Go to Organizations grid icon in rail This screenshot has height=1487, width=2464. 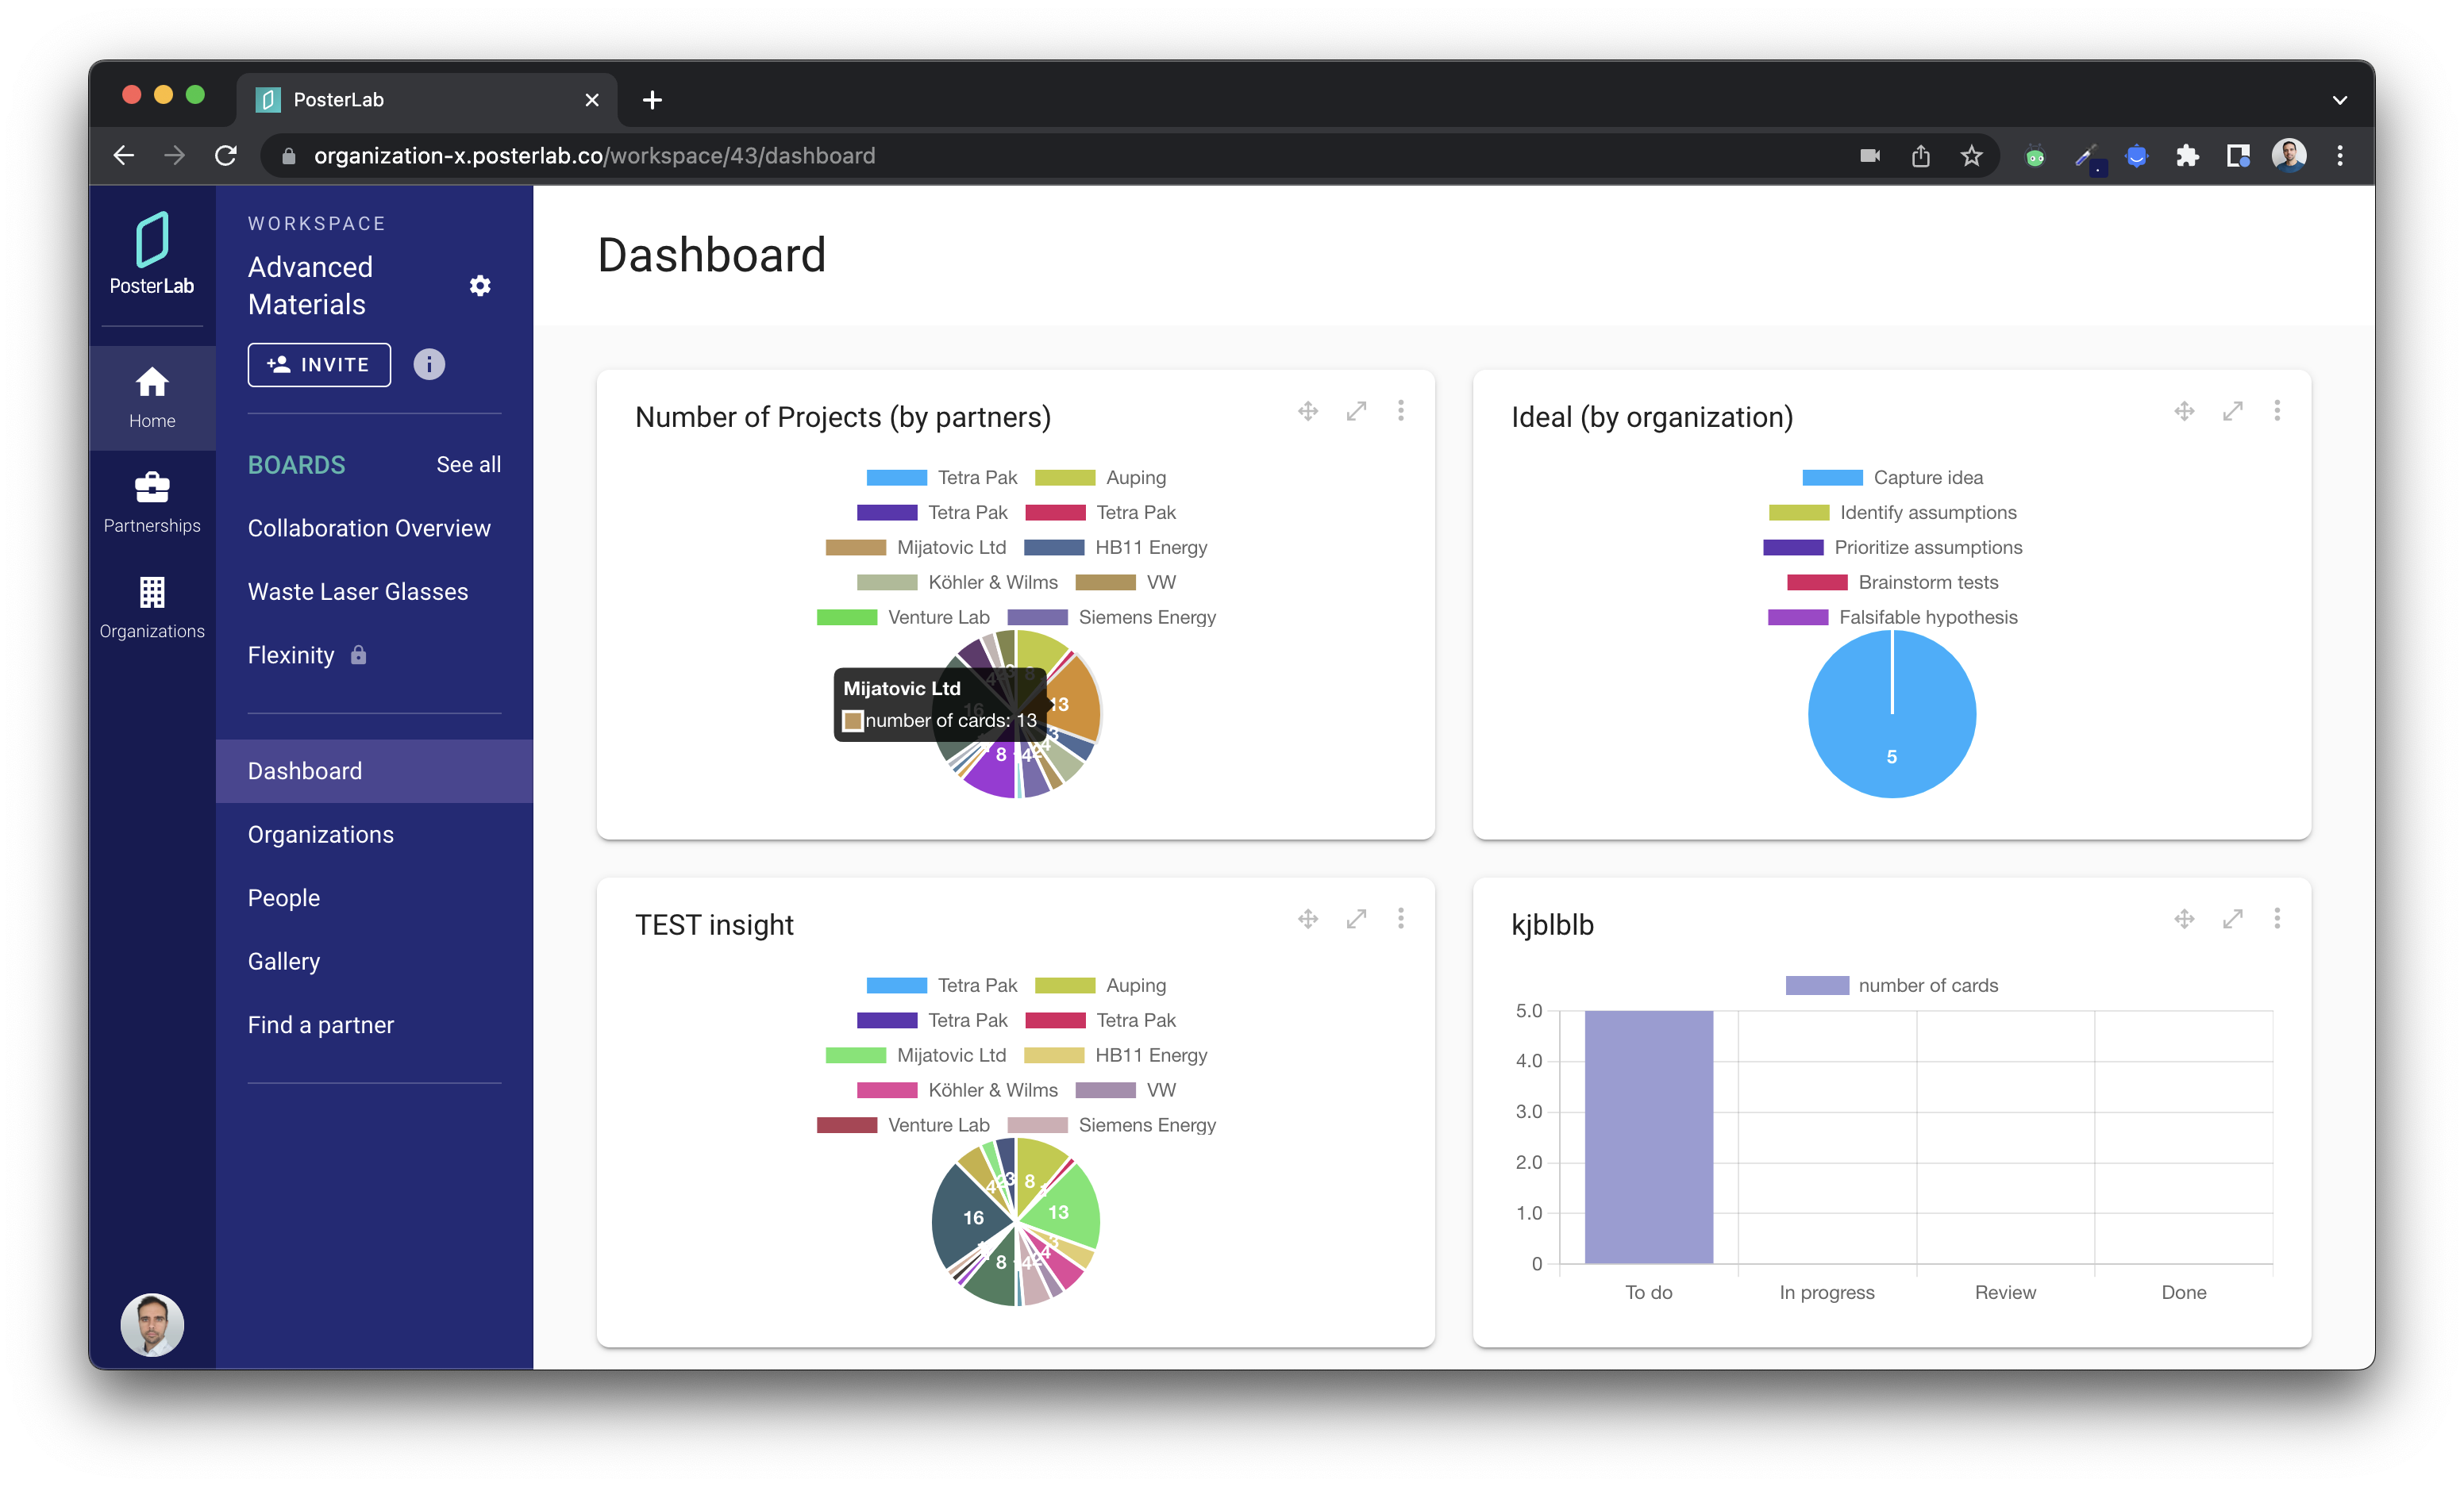152,593
